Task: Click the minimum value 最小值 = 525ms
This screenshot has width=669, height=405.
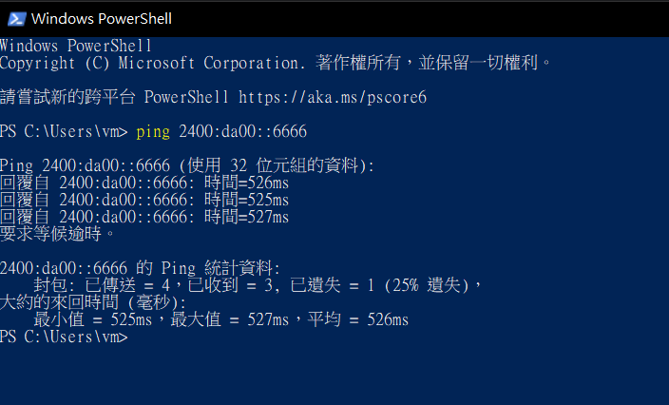Action: tap(93, 319)
